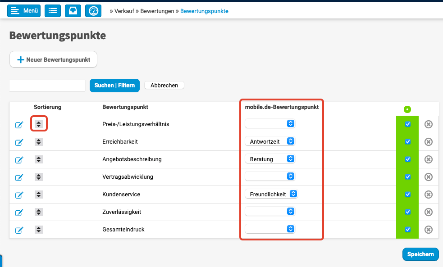Screen dimensions: 443x267
Task: Open the inbox tray icon
Action: 73,11
